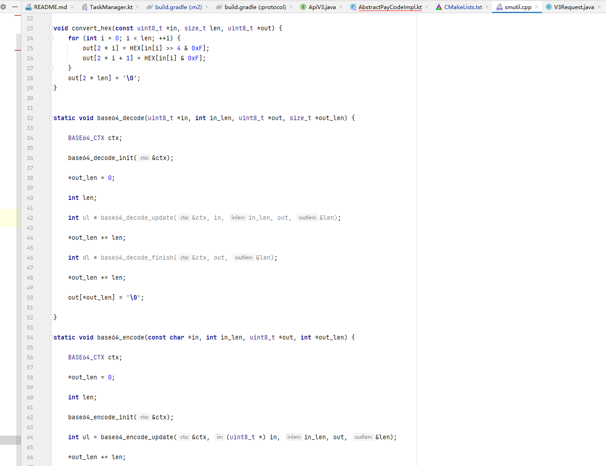Open the CMakeLists.txt tab
The height and width of the screenshot is (466, 606).
click(463, 7)
